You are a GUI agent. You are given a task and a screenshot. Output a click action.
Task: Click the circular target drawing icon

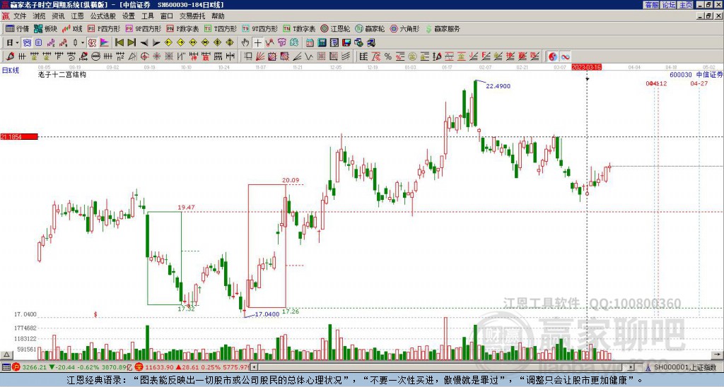pyautogui.click(x=144, y=56)
